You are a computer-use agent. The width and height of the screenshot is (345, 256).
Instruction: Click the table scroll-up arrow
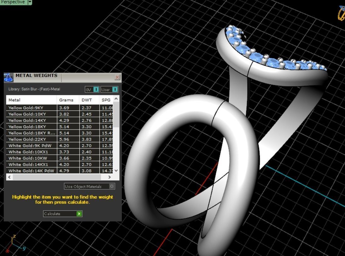[116, 99]
